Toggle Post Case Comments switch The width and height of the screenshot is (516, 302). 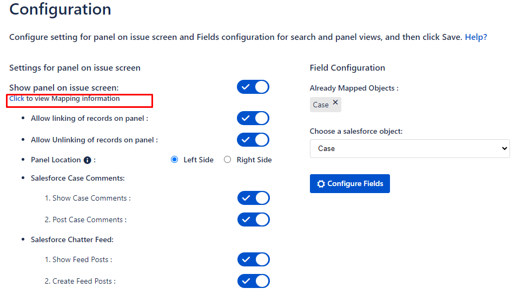pos(253,219)
